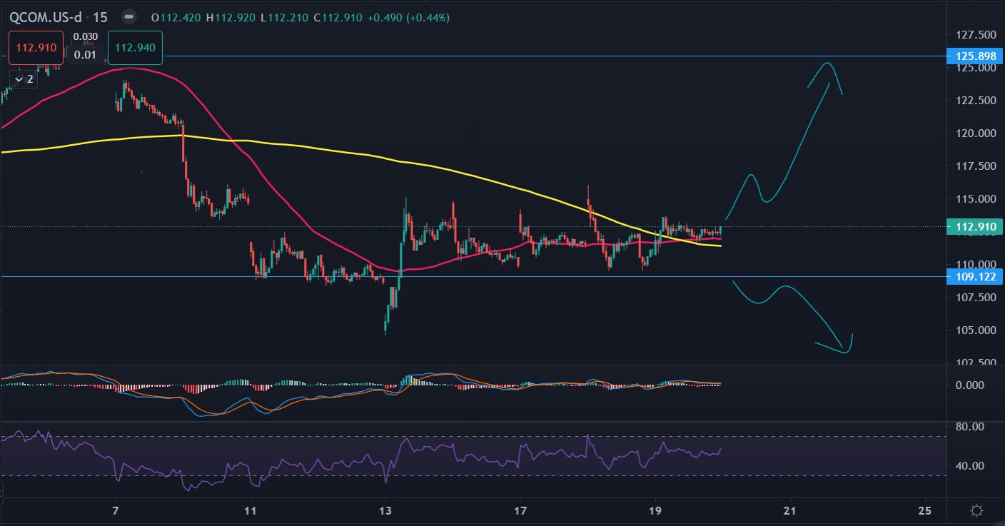Click the gray minus icon beside the interval
This screenshot has height=526, width=1005.
click(x=128, y=16)
